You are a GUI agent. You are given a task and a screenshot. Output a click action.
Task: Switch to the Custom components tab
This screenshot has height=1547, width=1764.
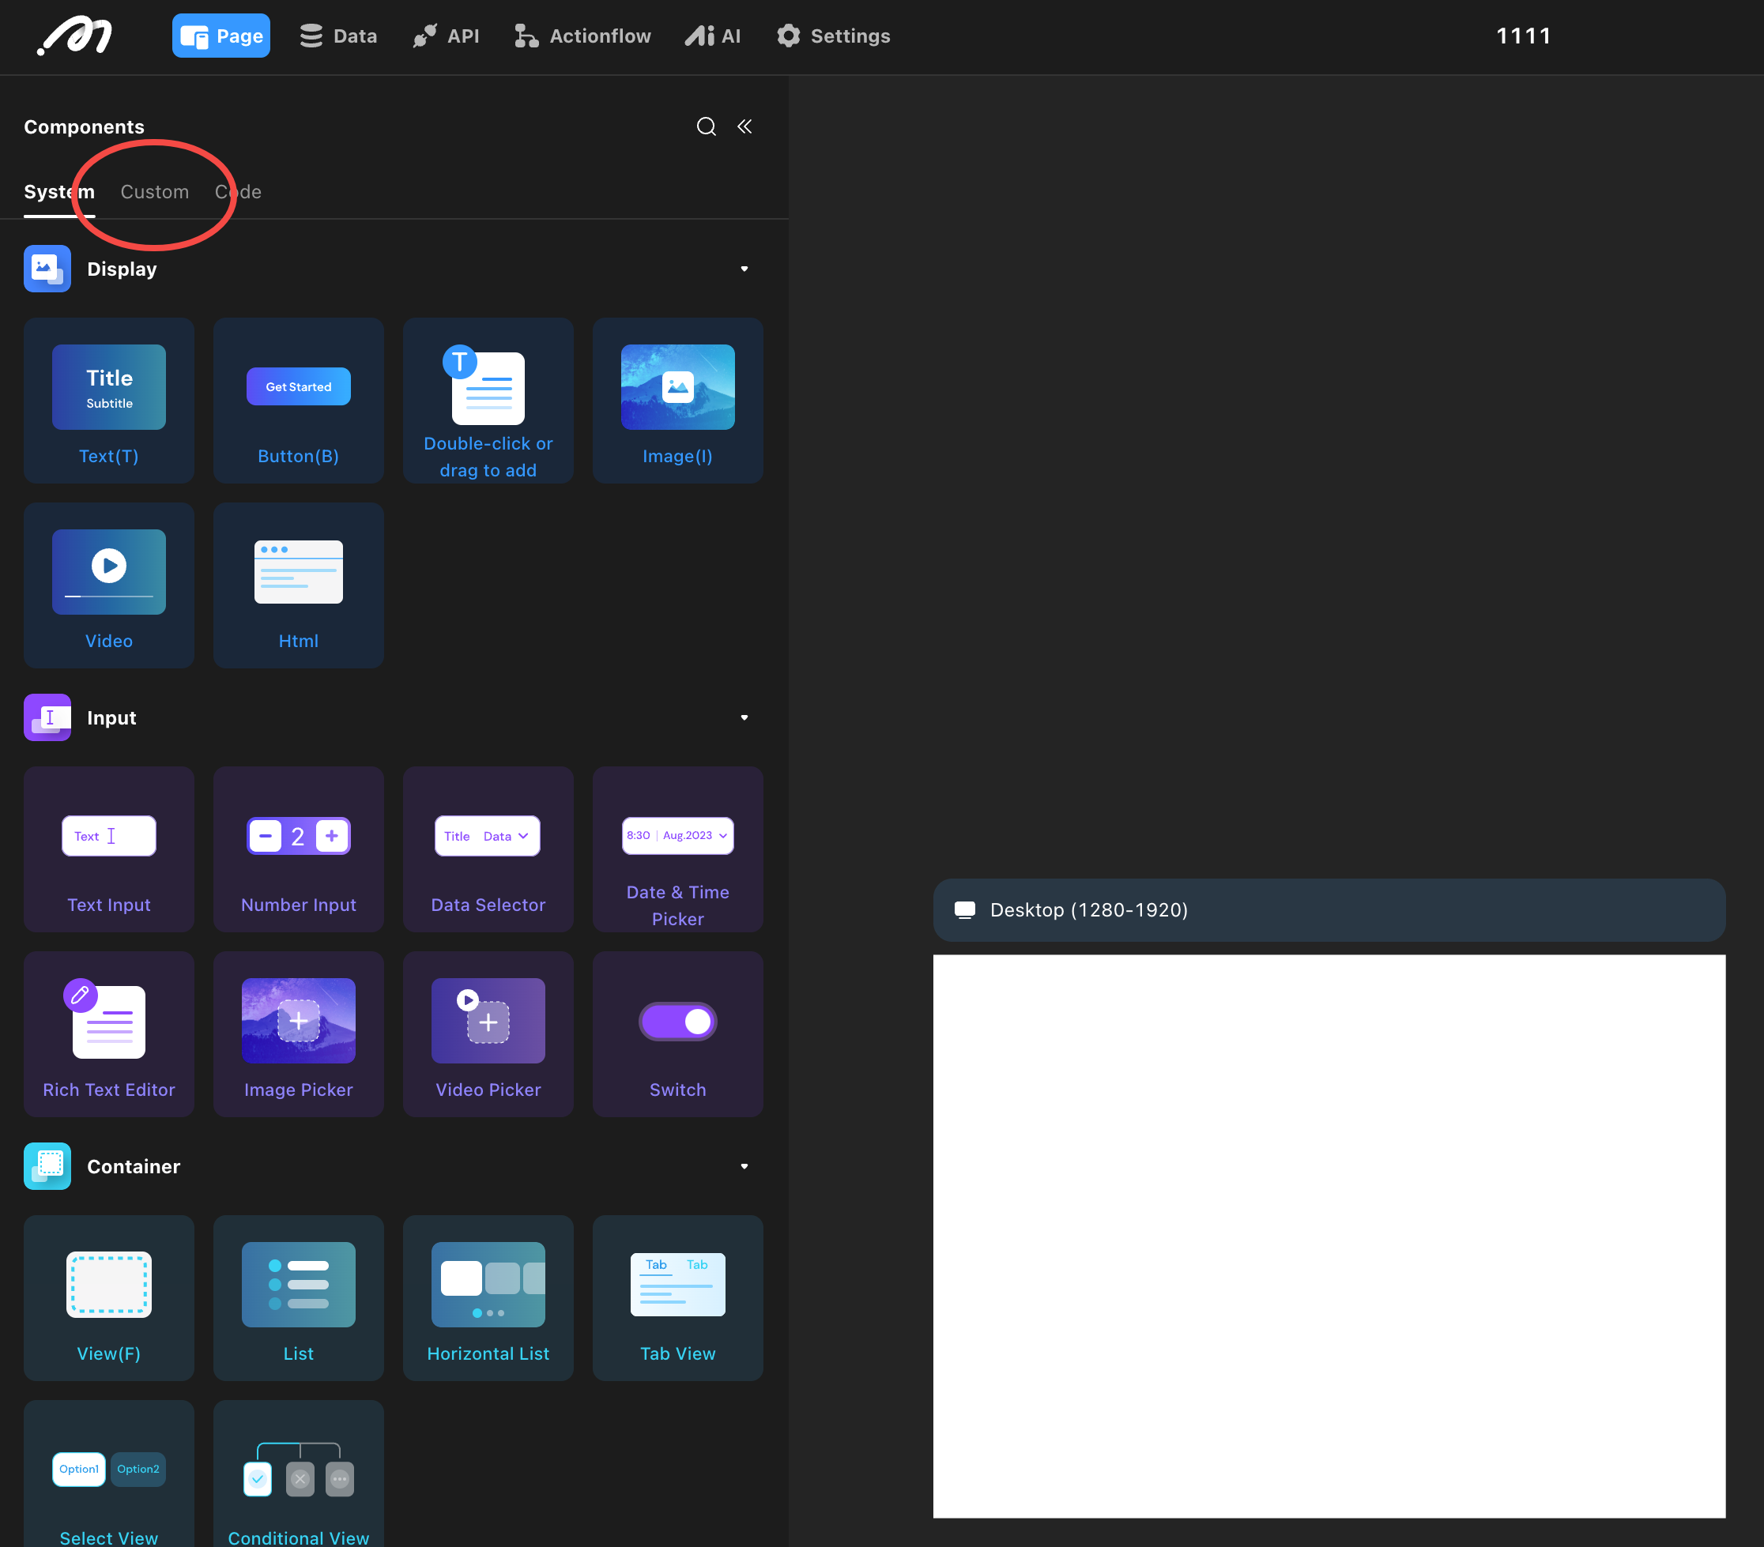tap(154, 191)
